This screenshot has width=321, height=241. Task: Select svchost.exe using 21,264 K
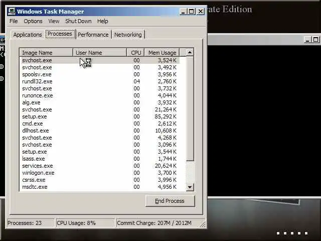pos(99,109)
